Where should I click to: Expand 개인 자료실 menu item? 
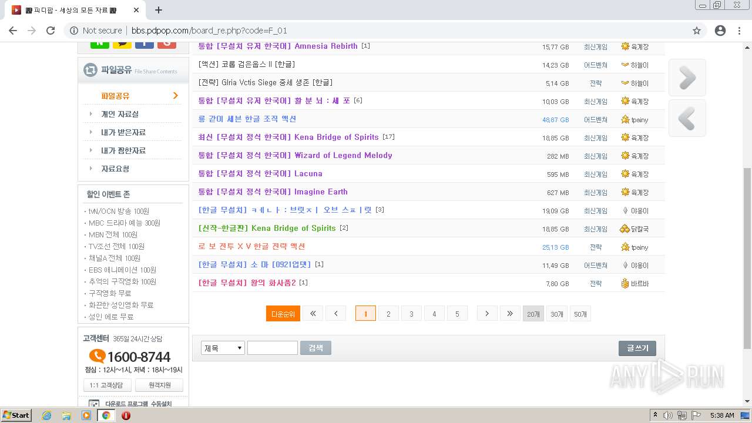[120, 114]
